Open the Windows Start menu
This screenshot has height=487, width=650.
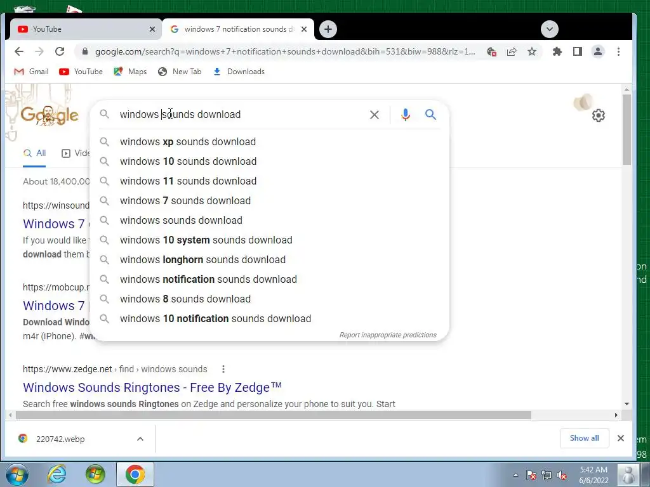tap(17, 474)
